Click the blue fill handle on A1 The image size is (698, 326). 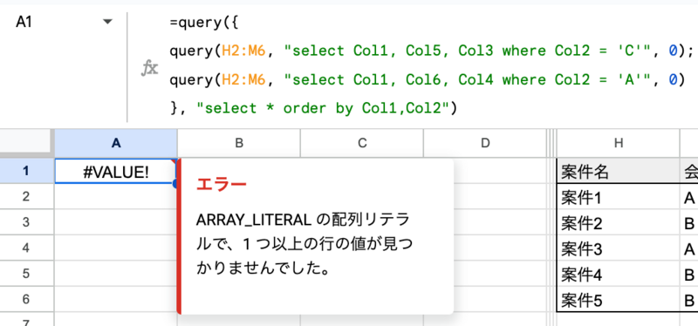coord(175,183)
